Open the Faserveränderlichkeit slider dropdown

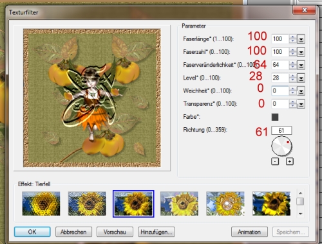pos(301,65)
